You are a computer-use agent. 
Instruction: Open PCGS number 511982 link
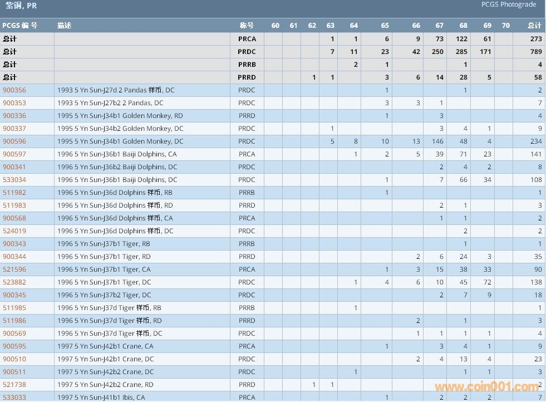tap(14, 193)
